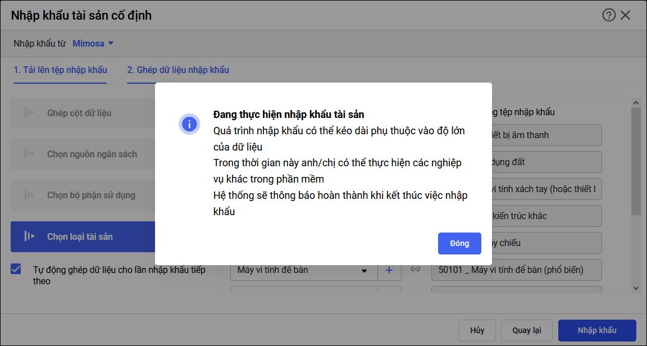Click the step icon beside Chọn loại tài sản

(29, 236)
